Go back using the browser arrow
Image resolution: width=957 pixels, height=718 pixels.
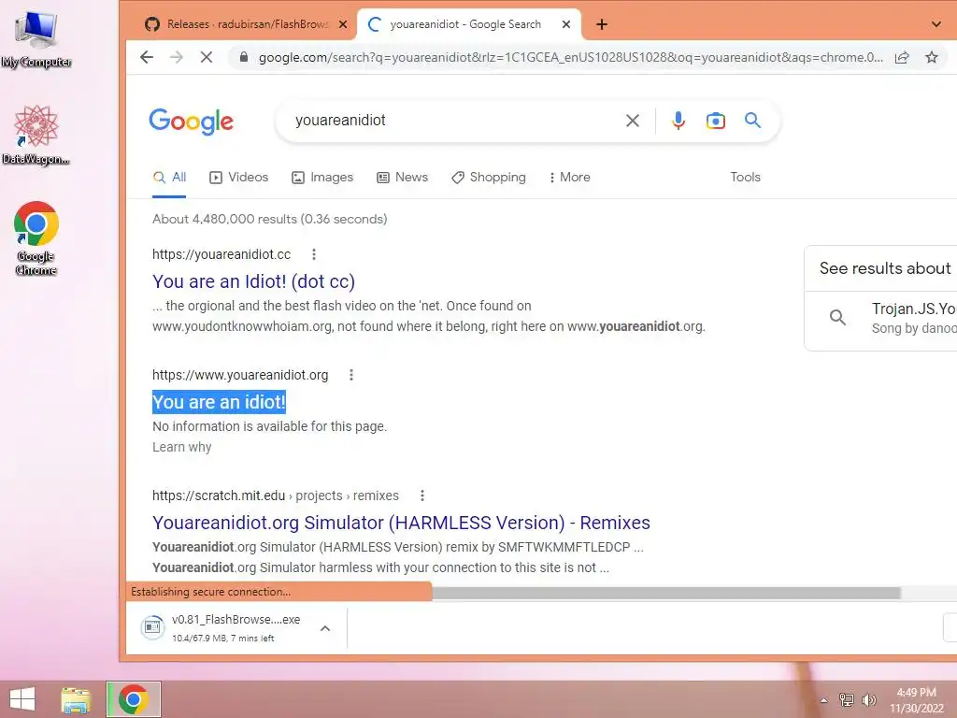[x=147, y=57]
